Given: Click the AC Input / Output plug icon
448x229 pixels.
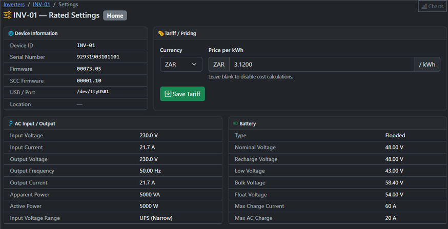Looking at the screenshot, I should pyautogui.click(x=11, y=123).
